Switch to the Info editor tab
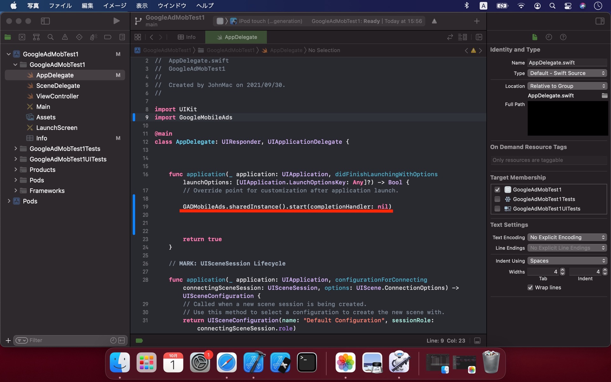611x382 pixels. [x=186, y=37]
